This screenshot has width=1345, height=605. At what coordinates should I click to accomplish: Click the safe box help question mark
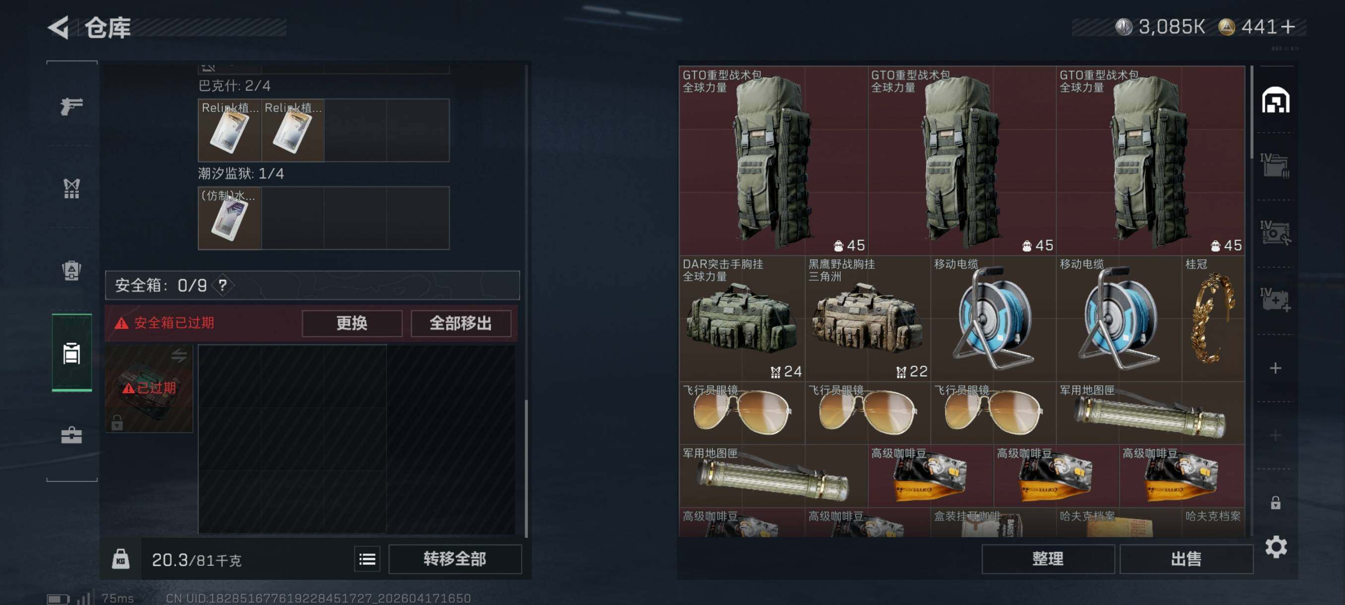[x=223, y=285]
